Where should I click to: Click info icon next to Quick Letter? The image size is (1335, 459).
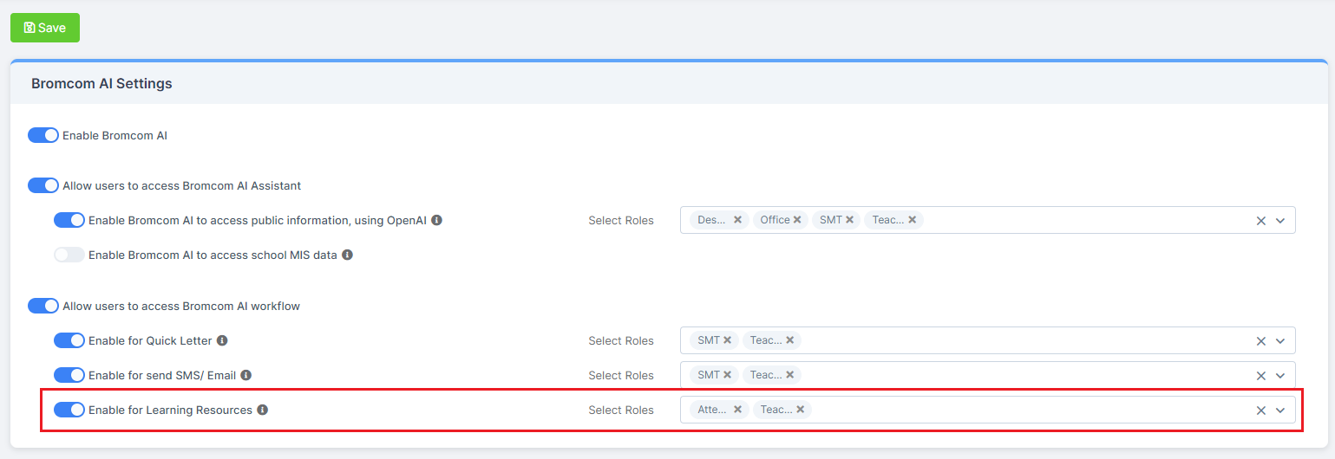coord(222,340)
